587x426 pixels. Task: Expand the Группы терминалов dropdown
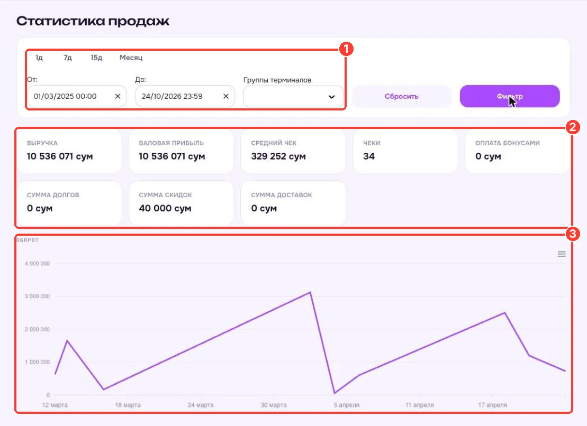[x=293, y=96]
